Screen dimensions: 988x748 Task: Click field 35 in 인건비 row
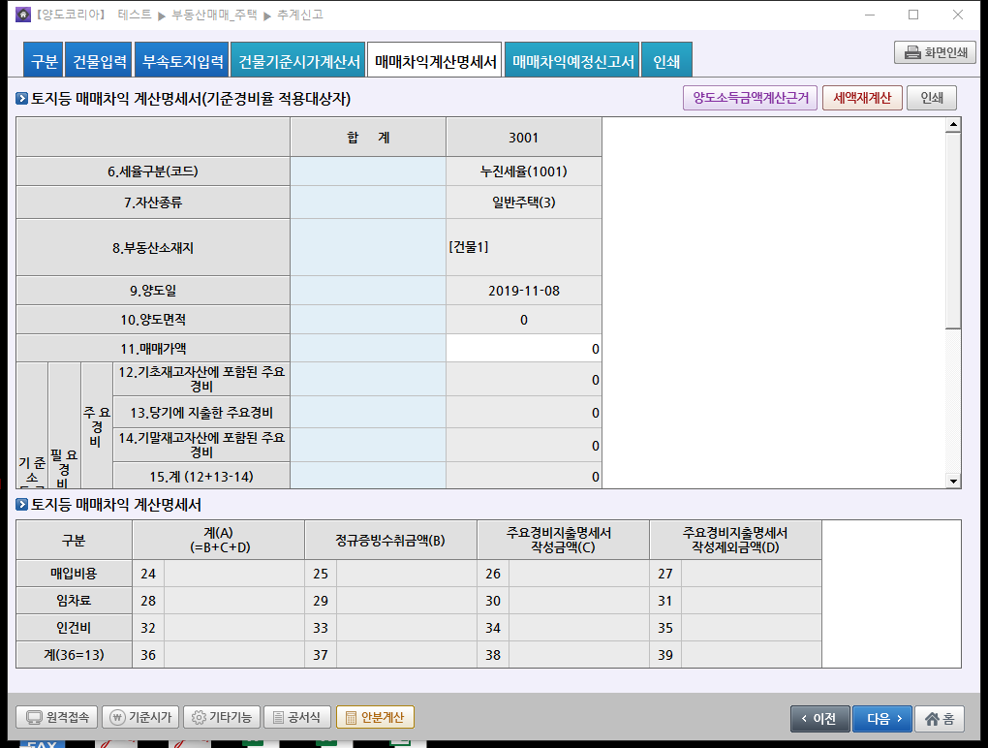tap(751, 628)
